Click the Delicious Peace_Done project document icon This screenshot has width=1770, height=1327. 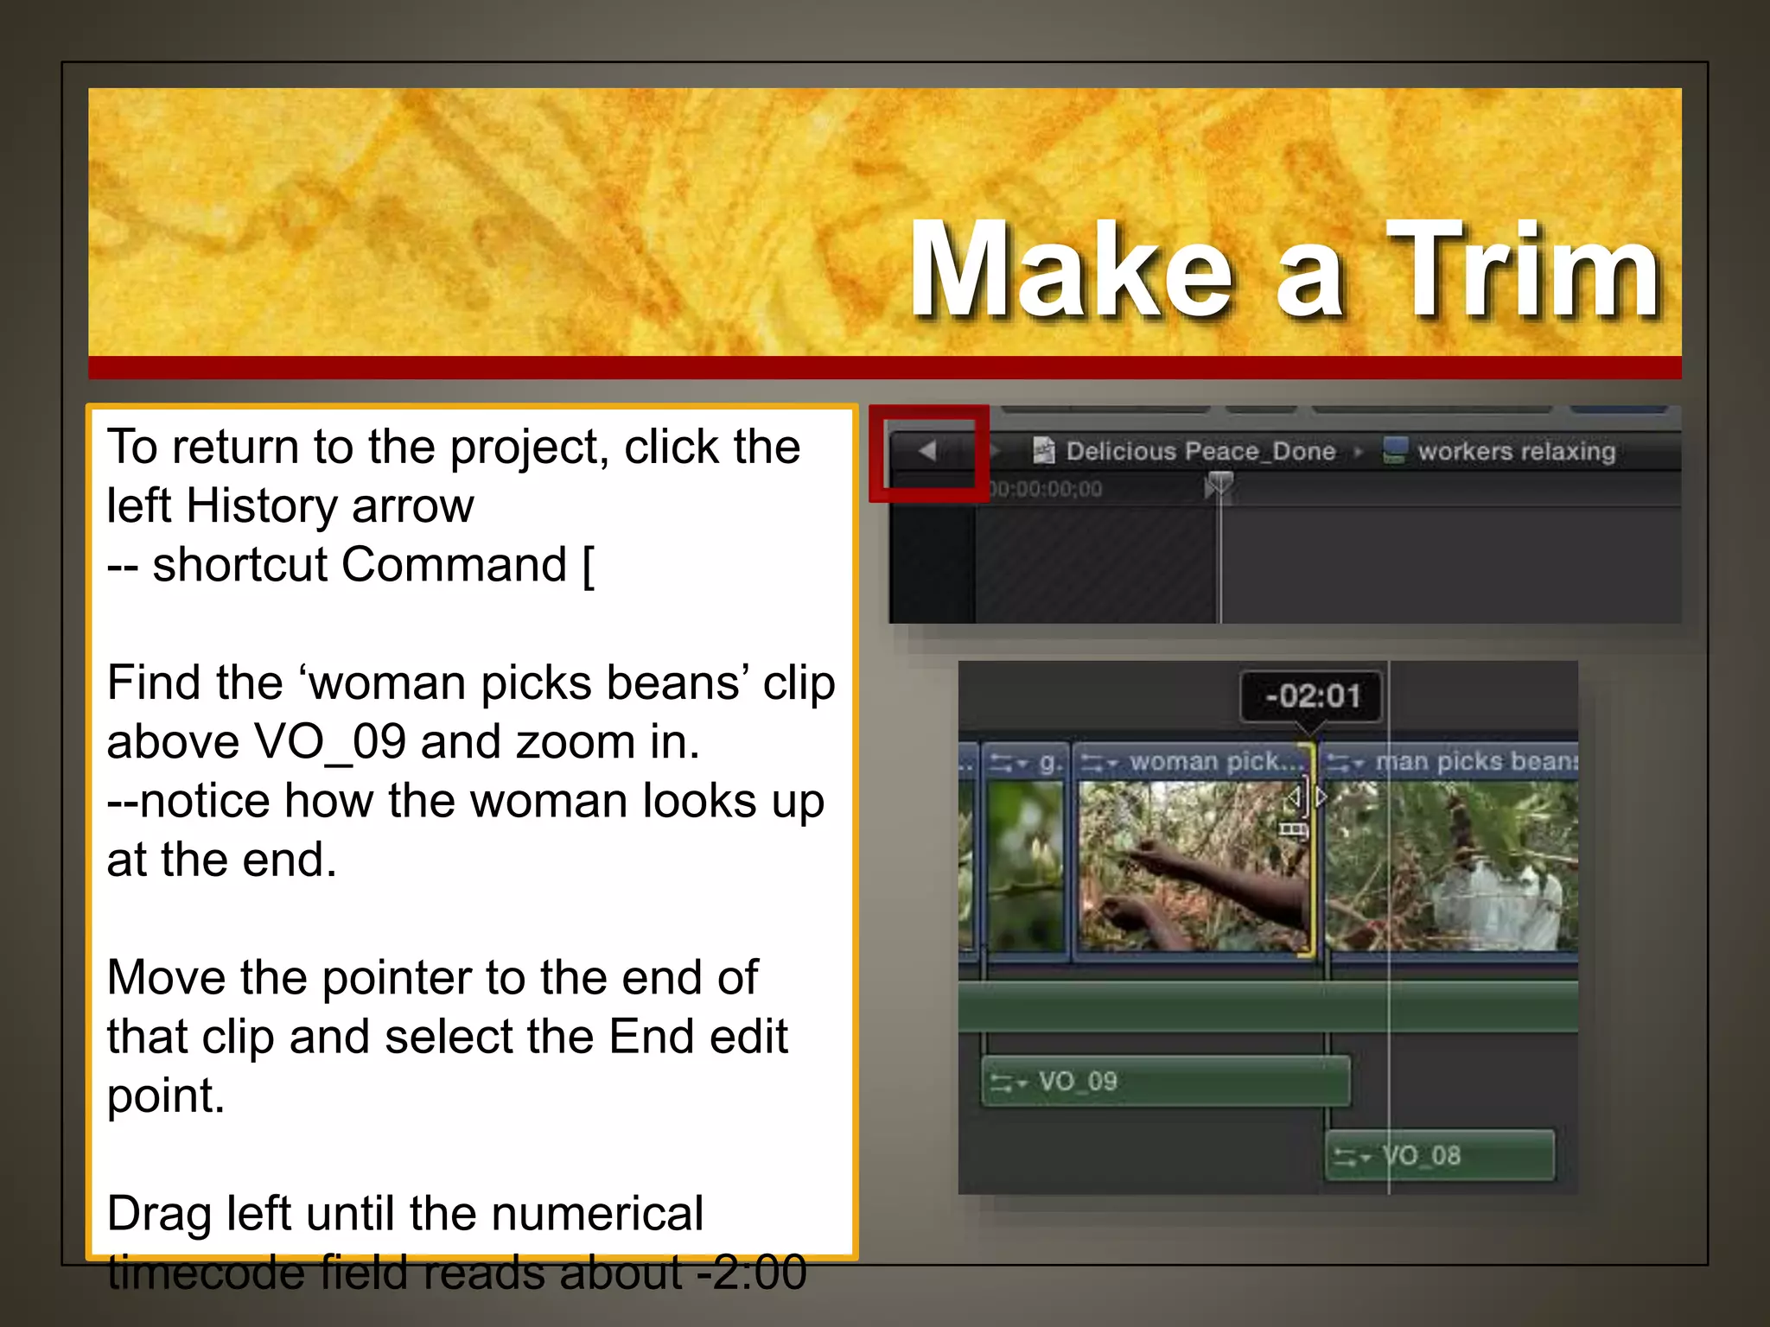pyautogui.click(x=1044, y=450)
